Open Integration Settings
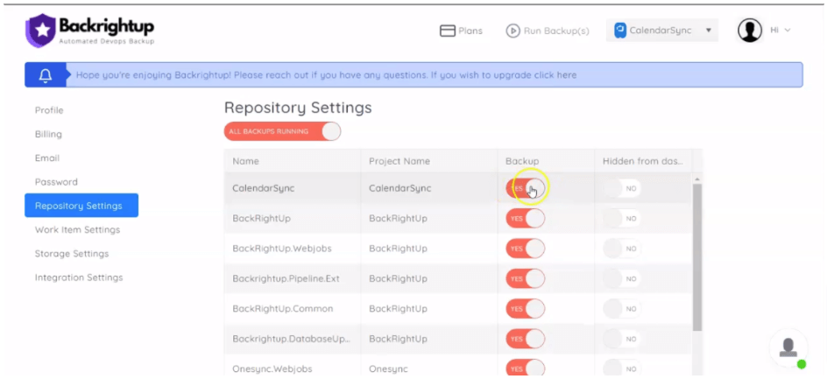This screenshot has width=827, height=379. pyautogui.click(x=79, y=277)
